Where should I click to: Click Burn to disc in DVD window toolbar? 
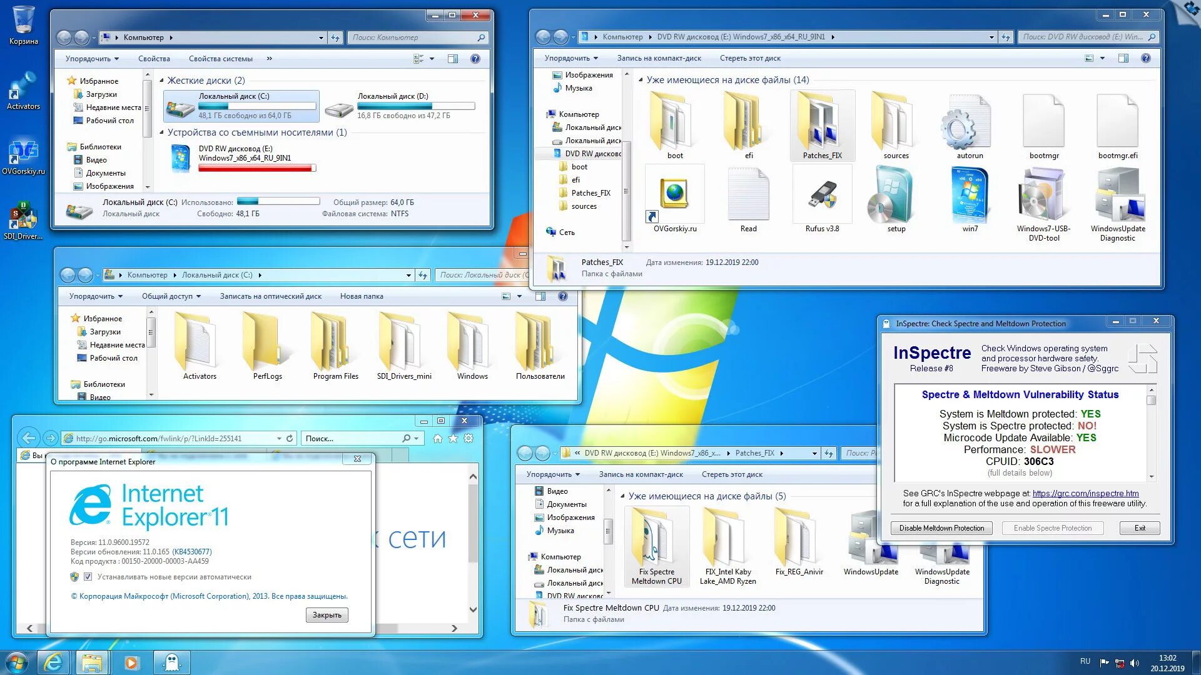coord(659,58)
